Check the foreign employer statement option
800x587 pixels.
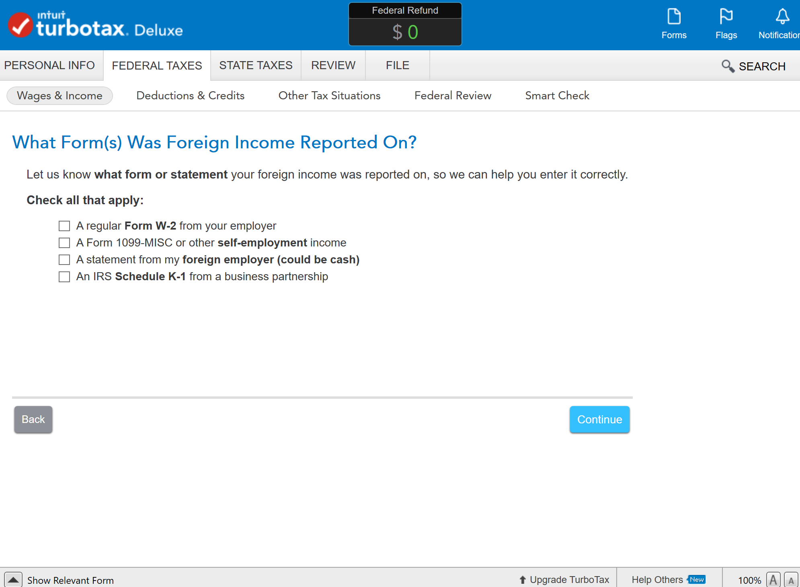coord(64,260)
